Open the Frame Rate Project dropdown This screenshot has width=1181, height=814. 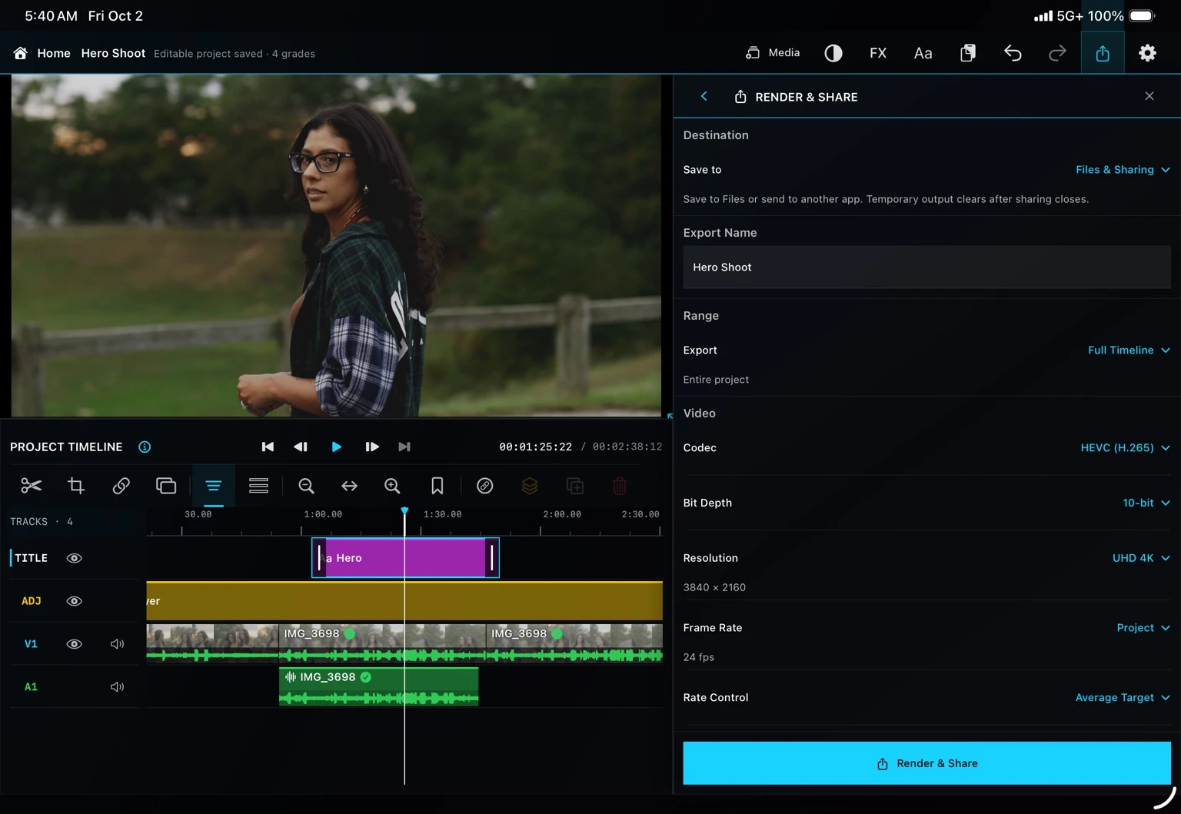(1143, 628)
